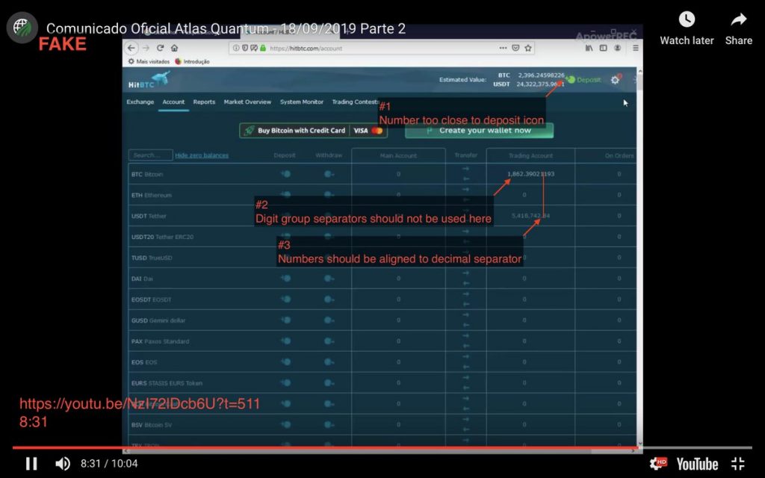Image resolution: width=765 pixels, height=478 pixels.
Task: Pause the YouTube video
Action: click(x=31, y=463)
